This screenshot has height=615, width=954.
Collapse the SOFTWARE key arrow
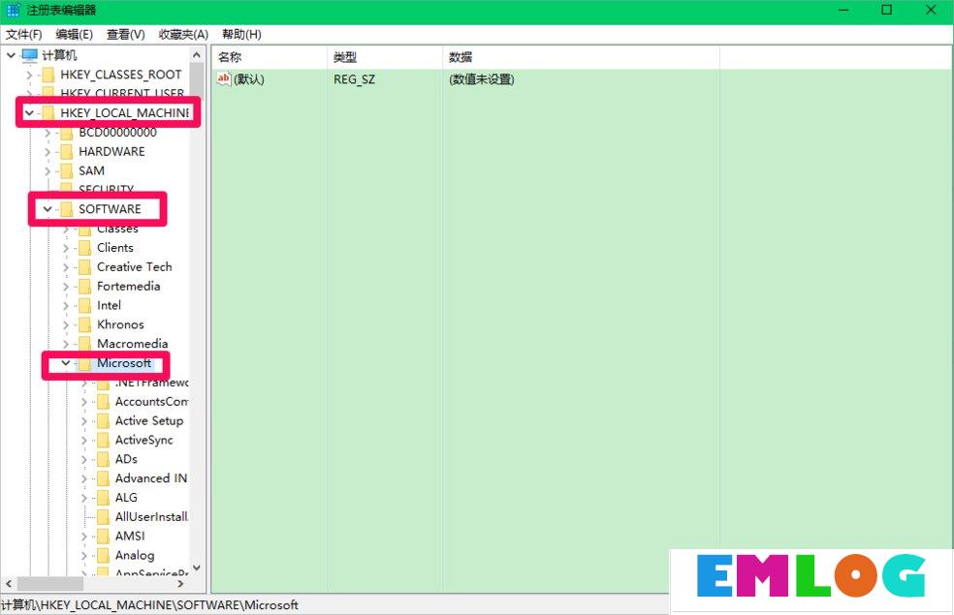tap(48, 209)
